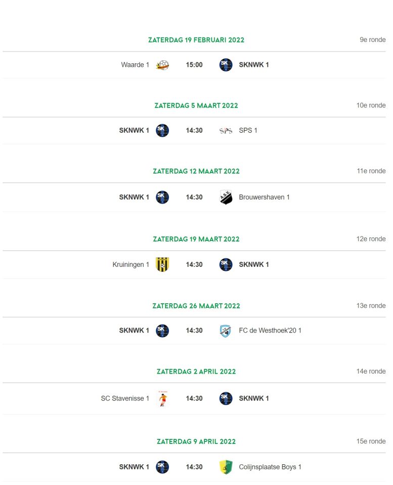The image size is (393, 485).
Task: Open the Kruiningen 1 team link
Action: (x=130, y=264)
